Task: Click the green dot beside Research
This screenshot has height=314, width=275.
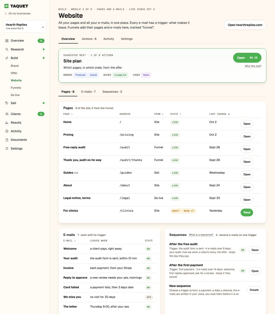Action: 43,49
